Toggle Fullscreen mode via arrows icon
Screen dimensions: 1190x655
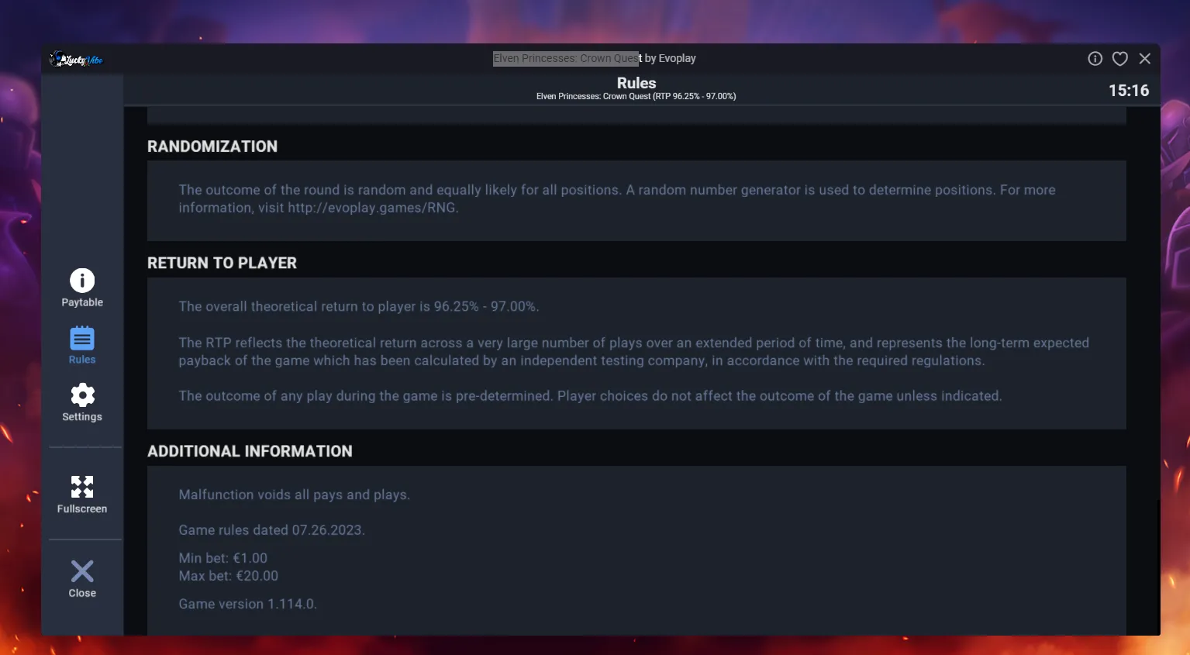coord(82,487)
